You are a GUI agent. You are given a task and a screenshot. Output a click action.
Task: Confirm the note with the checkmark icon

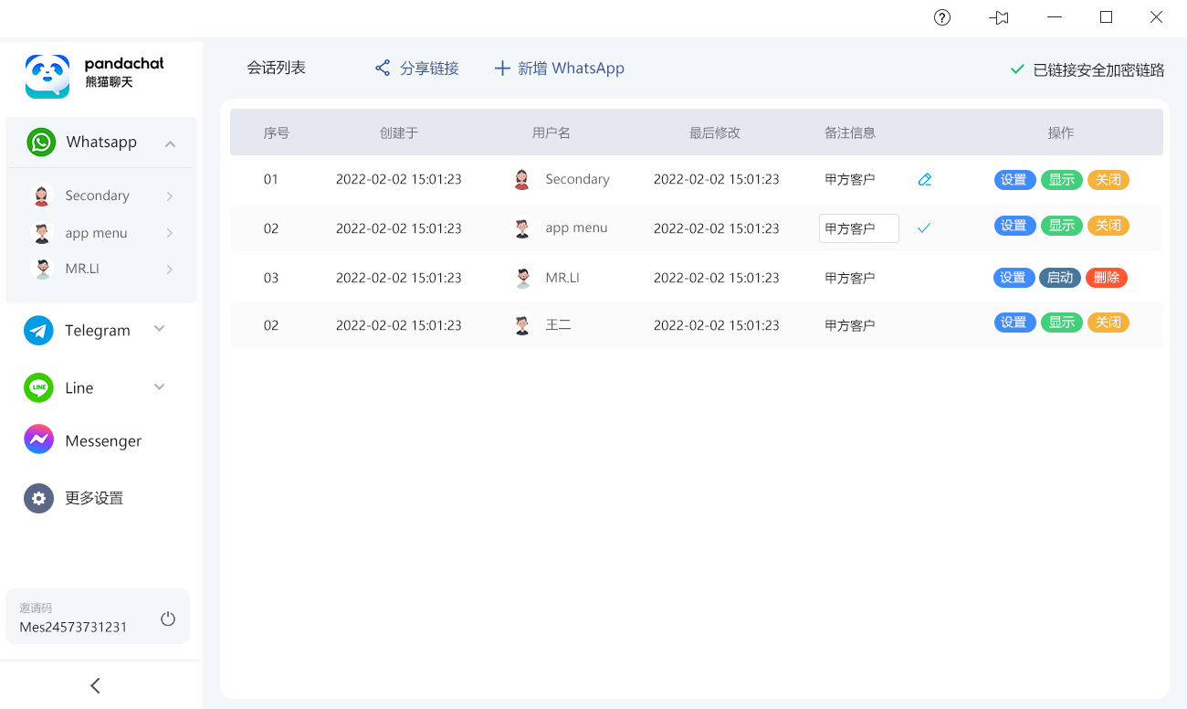(x=924, y=228)
